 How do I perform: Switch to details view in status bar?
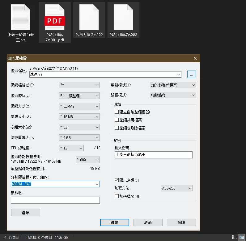click(235, 237)
